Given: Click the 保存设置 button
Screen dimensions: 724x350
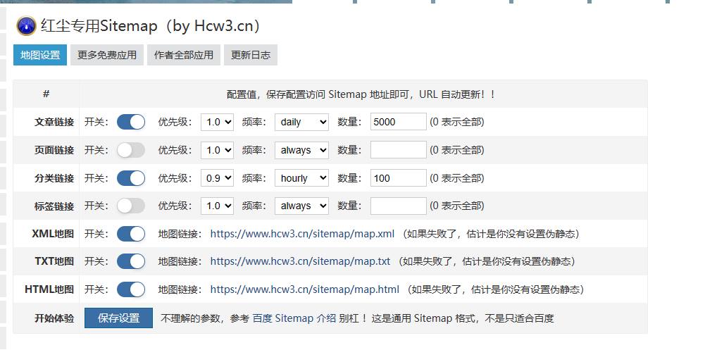Looking at the screenshot, I should tap(118, 318).
